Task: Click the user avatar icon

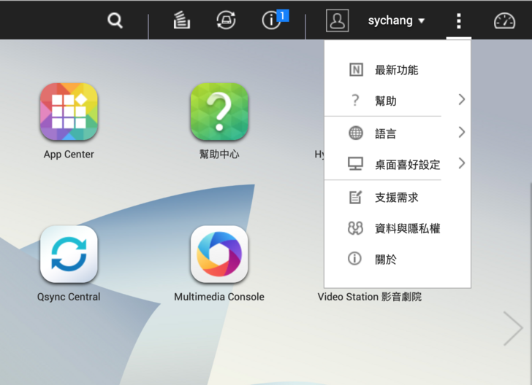Action: click(338, 20)
